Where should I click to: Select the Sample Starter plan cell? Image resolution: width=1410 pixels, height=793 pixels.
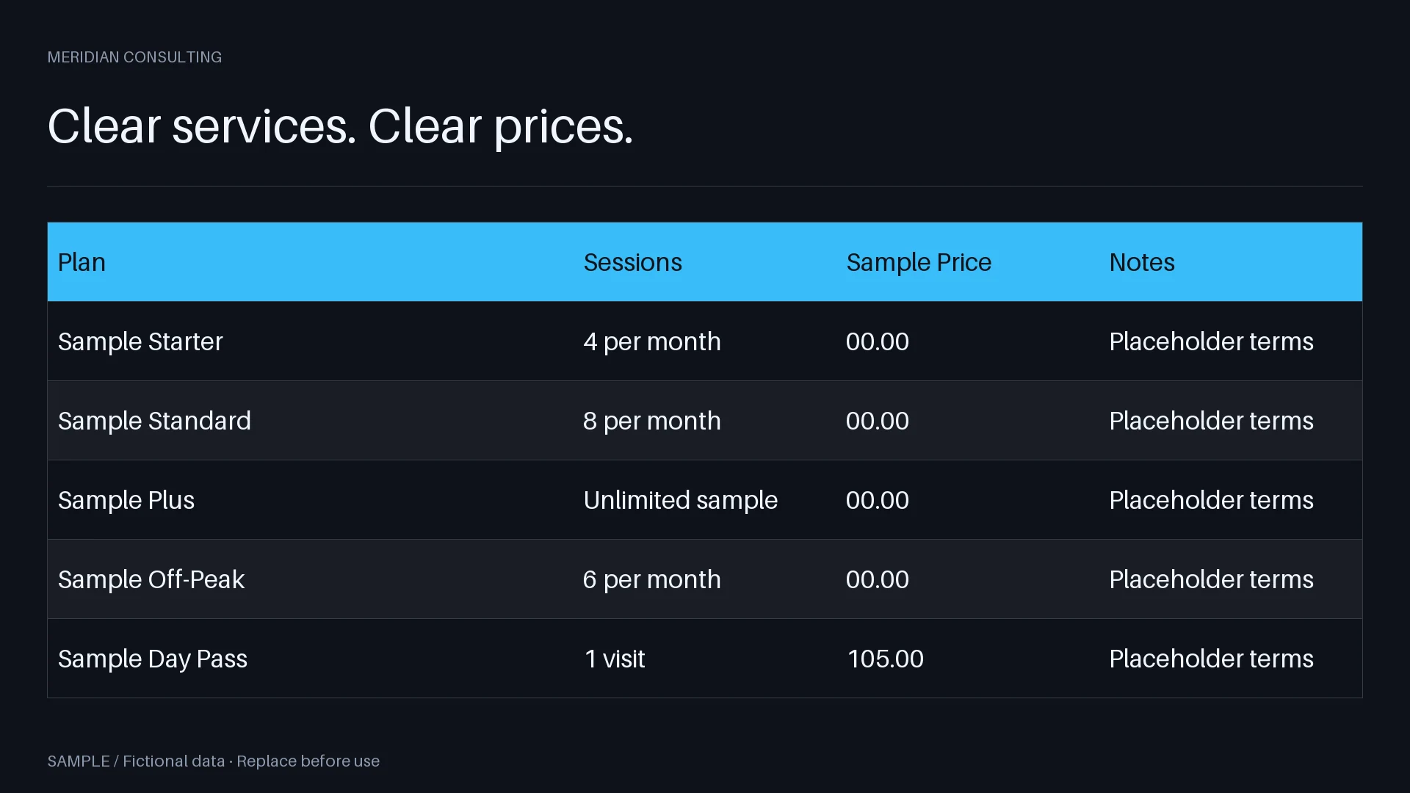coord(311,341)
